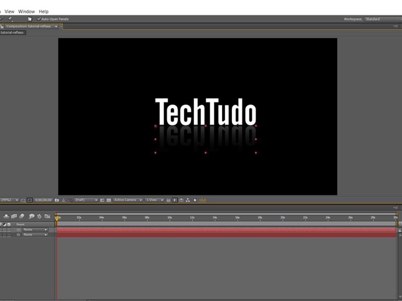The width and height of the screenshot is (402, 301).
Task: Open the resolution (Half) dropdown
Action: pyautogui.click(x=86, y=200)
